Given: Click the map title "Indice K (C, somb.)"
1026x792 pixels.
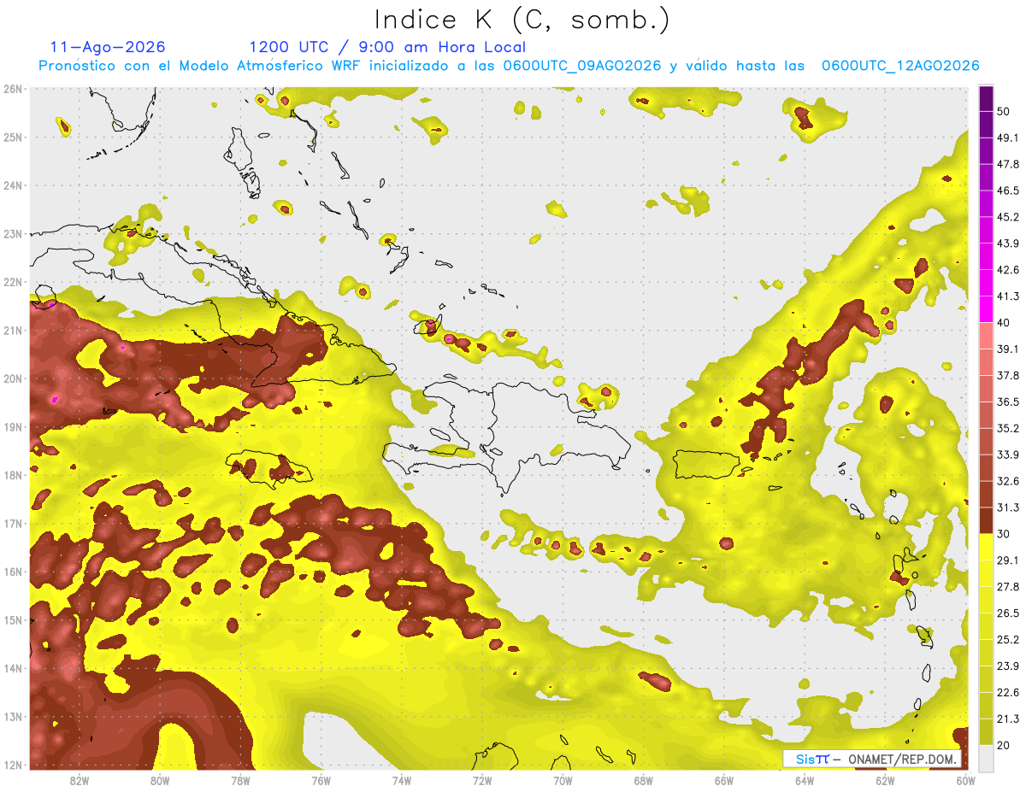Looking at the screenshot, I should [522, 20].
